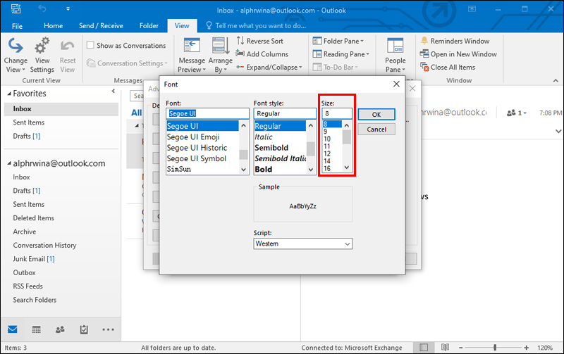Viewport: 564px width, 354px height.
Task: Show more navigation options ellipsis
Action: pyautogui.click(x=108, y=329)
